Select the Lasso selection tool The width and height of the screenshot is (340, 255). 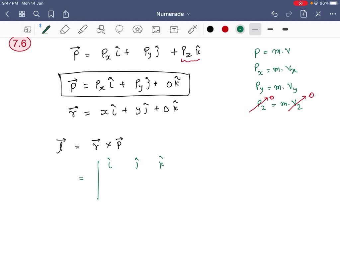click(119, 29)
